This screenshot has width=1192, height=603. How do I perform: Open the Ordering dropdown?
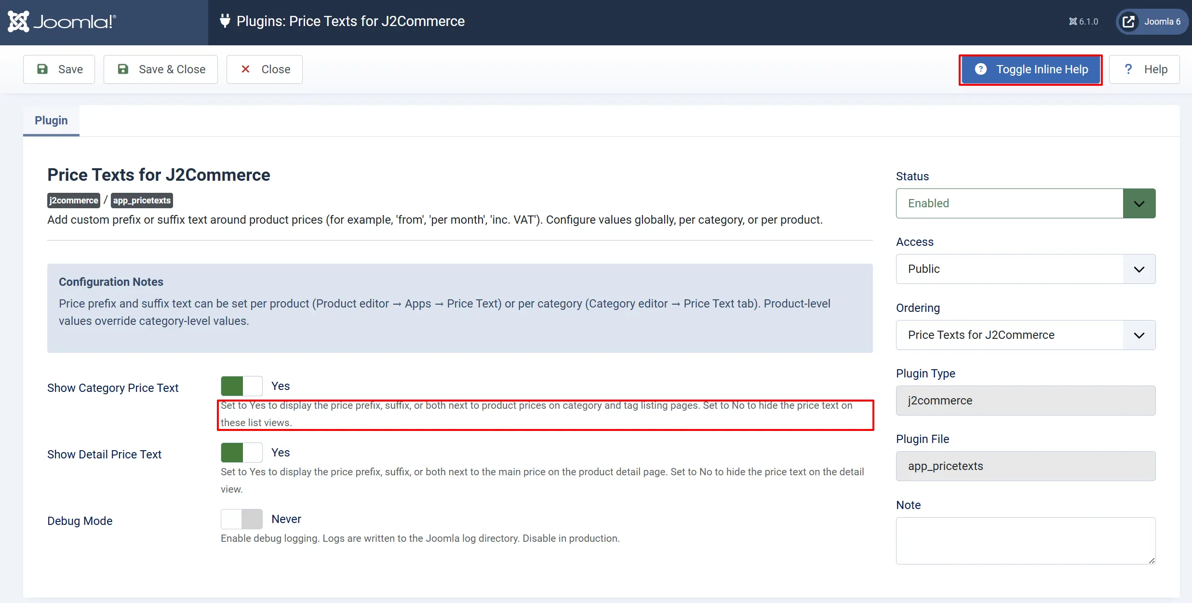(1026, 335)
